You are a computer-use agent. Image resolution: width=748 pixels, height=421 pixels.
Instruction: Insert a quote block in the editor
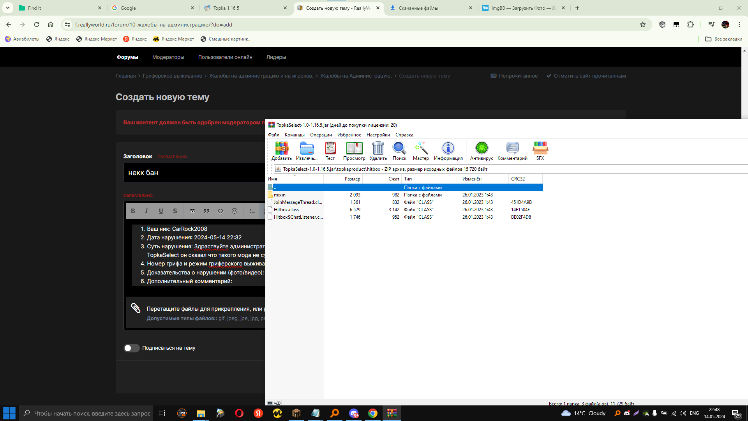(206, 211)
